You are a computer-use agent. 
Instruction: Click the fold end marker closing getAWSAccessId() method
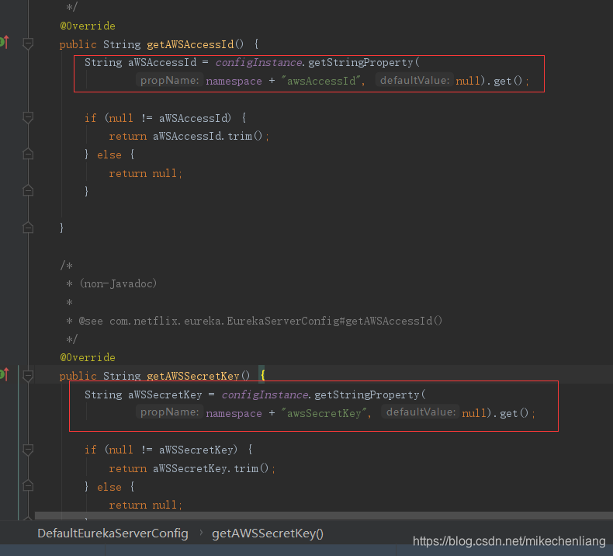28,228
